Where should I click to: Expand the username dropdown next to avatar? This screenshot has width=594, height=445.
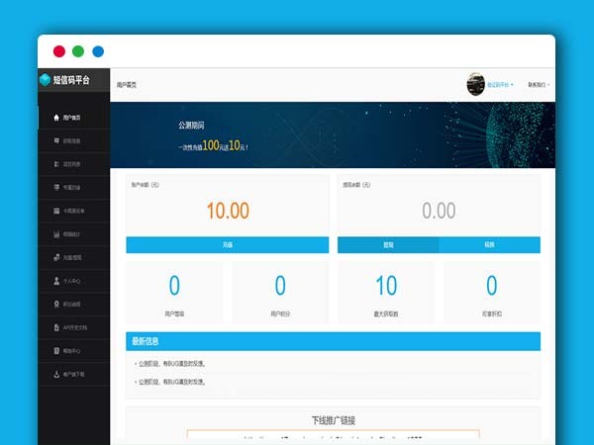(500, 85)
